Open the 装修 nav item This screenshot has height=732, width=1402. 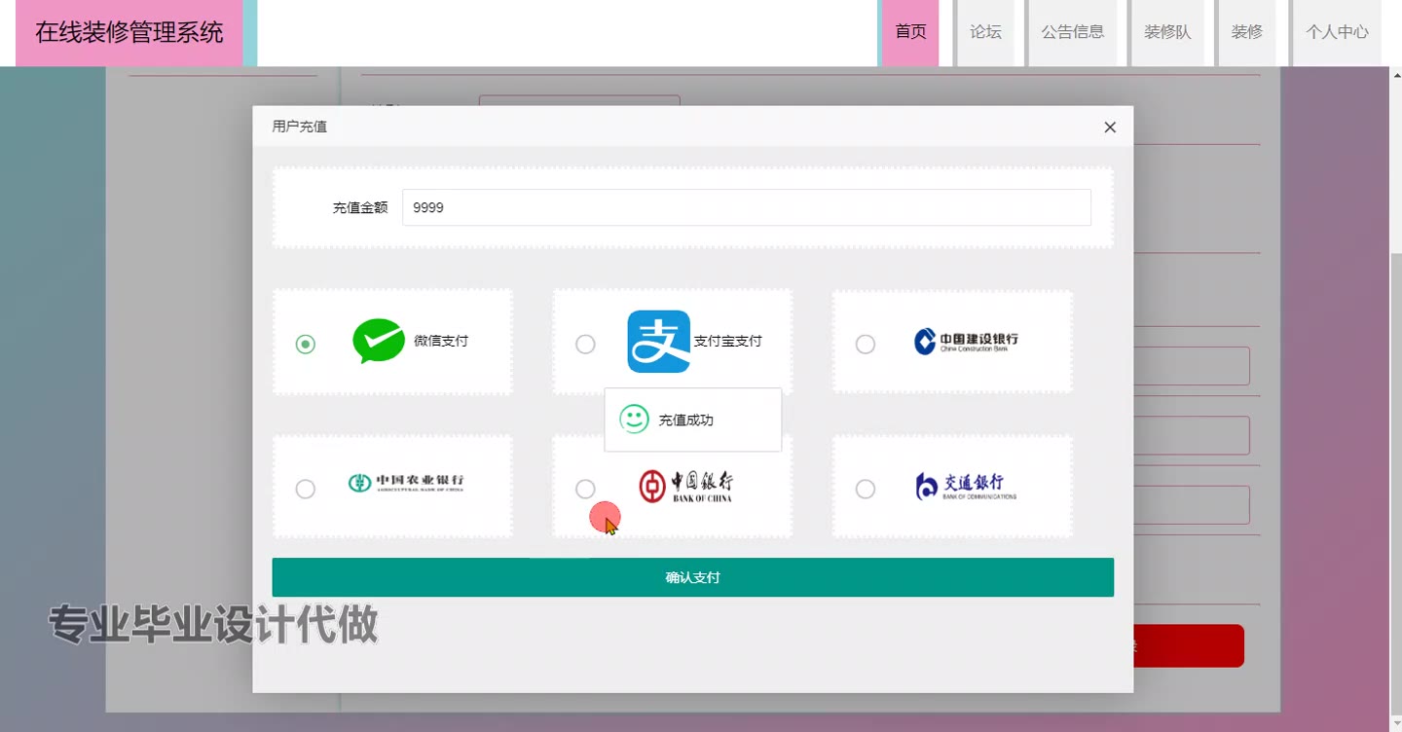pos(1247,32)
